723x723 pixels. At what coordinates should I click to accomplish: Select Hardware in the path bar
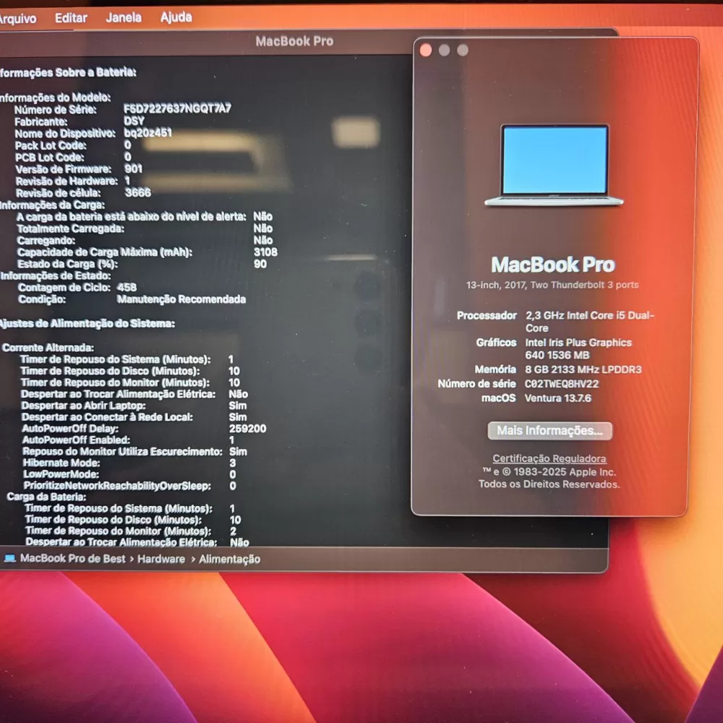(161, 559)
